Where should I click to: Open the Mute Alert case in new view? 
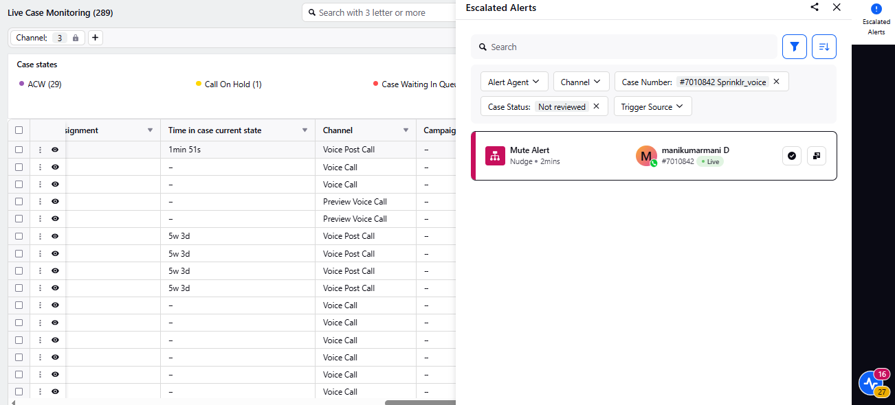[816, 156]
